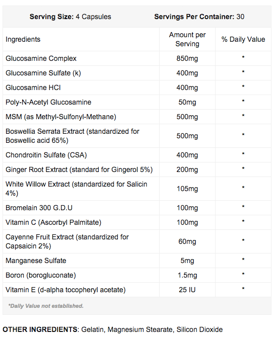Click the 105mg amount value

(187, 189)
